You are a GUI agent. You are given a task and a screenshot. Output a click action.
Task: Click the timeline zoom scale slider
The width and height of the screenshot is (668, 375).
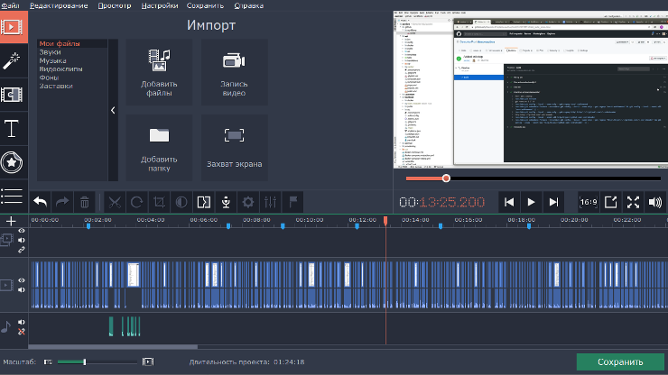(x=85, y=362)
